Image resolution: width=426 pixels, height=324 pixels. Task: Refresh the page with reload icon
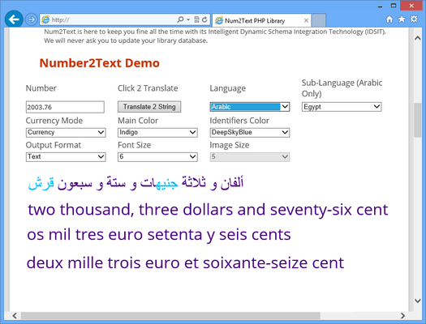pos(204,19)
